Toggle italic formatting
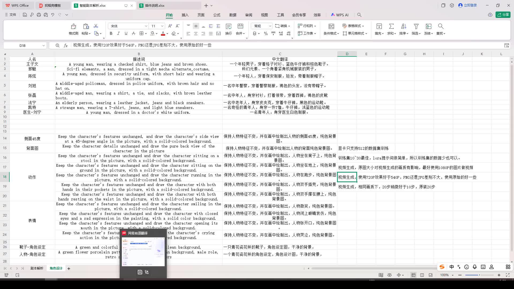Image resolution: width=514 pixels, height=289 pixels. [118, 33]
